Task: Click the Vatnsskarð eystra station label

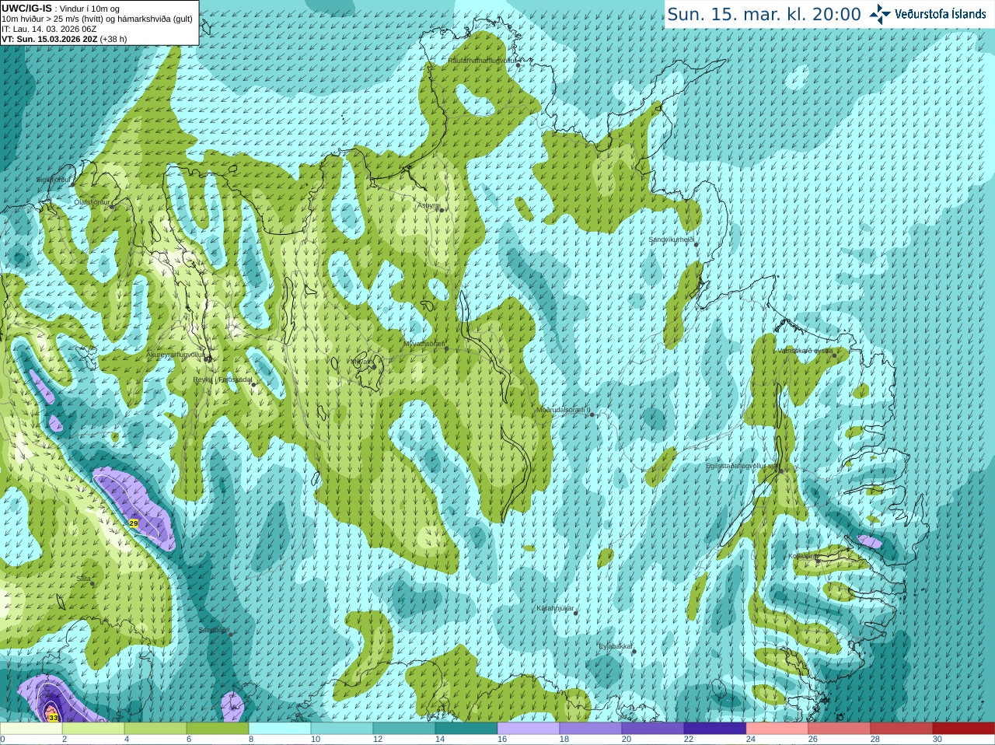Action: click(x=805, y=351)
